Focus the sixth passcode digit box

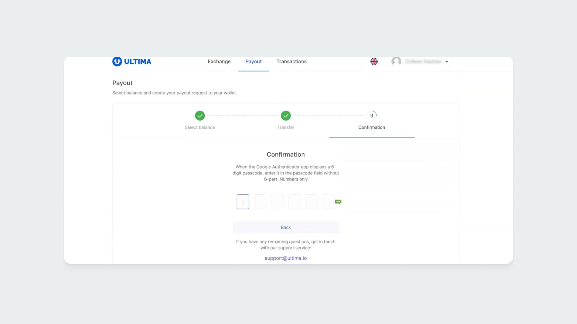click(x=329, y=202)
